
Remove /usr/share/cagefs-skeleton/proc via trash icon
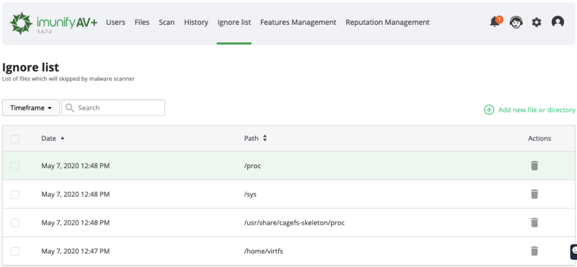click(534, 222)
